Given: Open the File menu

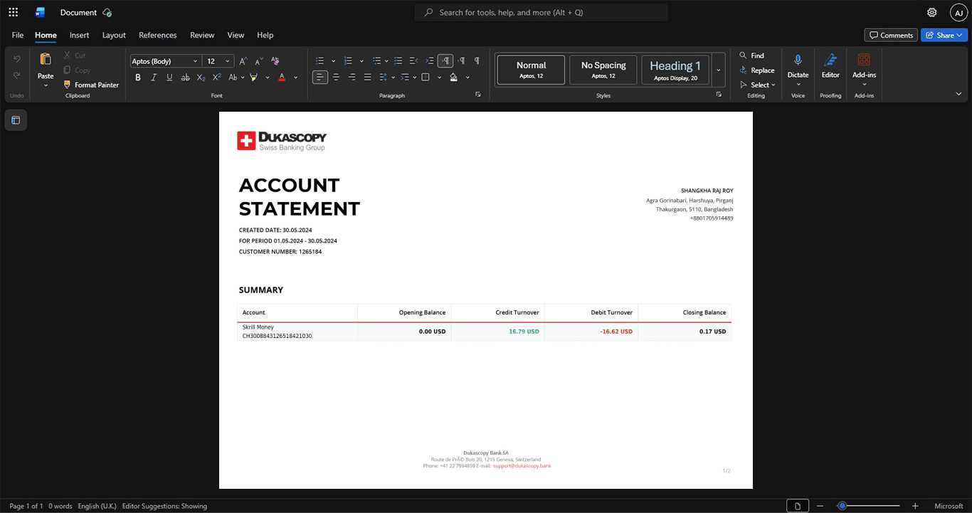Looking at the screenshot, I should tap(18, 35).
